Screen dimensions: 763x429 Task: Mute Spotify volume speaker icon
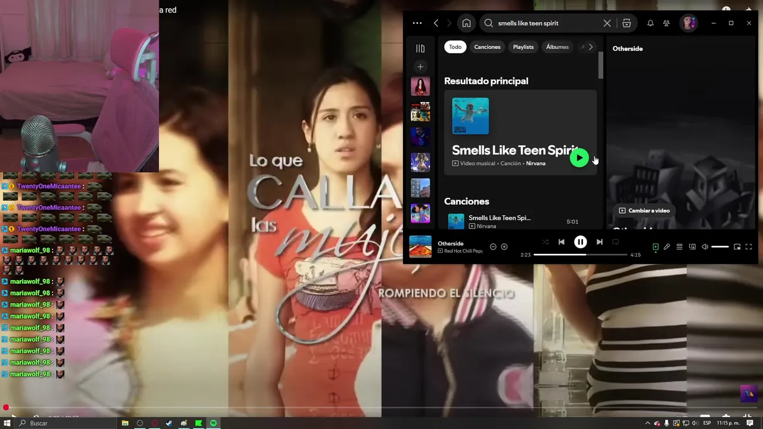point(705,247)
